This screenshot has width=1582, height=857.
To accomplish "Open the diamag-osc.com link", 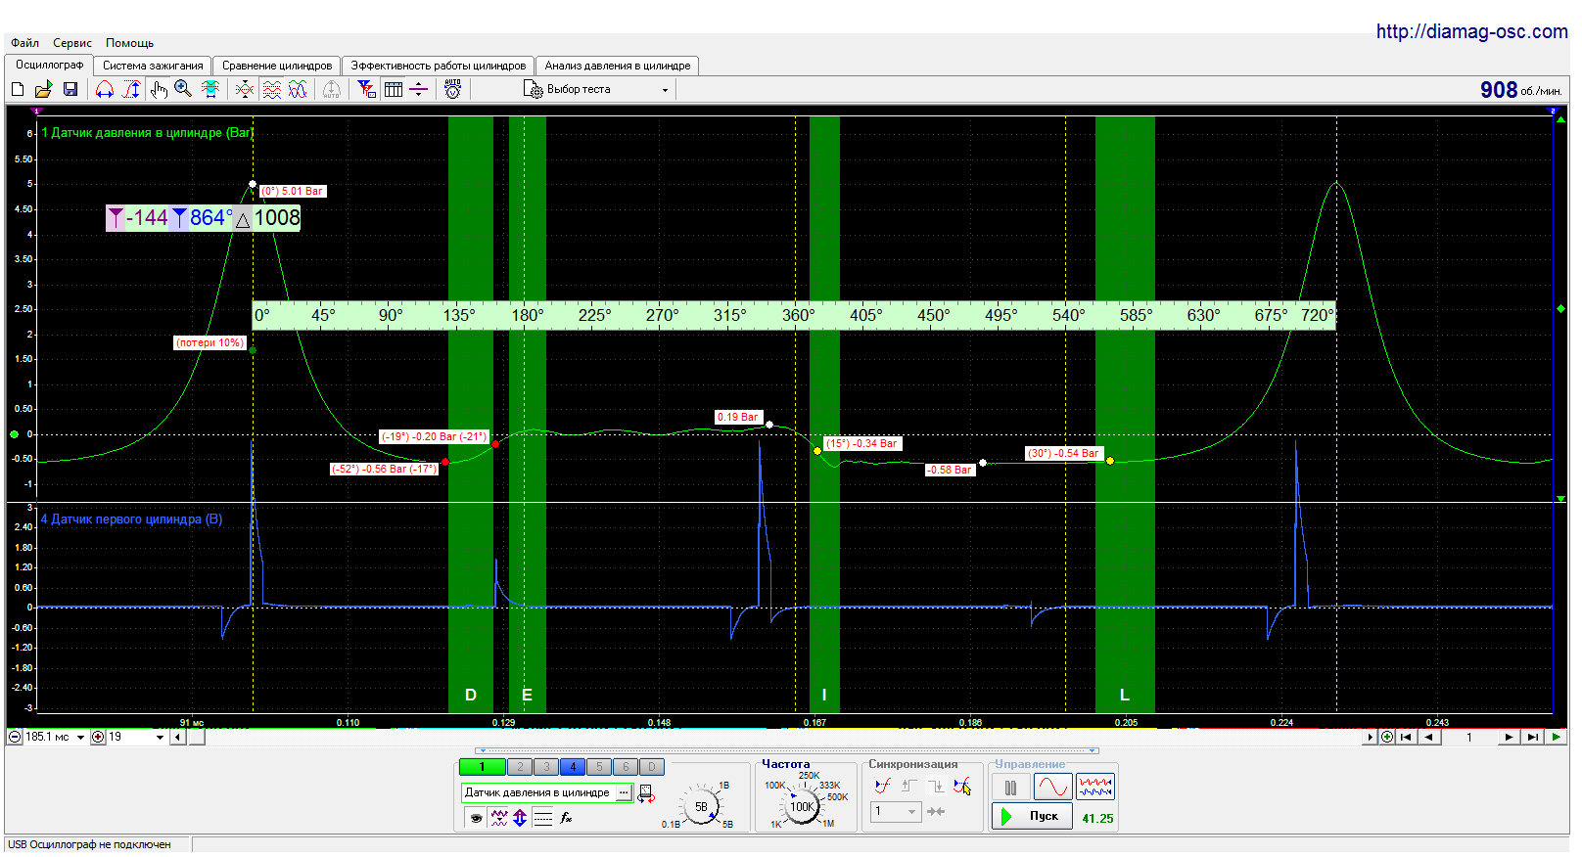I will (1471, 31).
